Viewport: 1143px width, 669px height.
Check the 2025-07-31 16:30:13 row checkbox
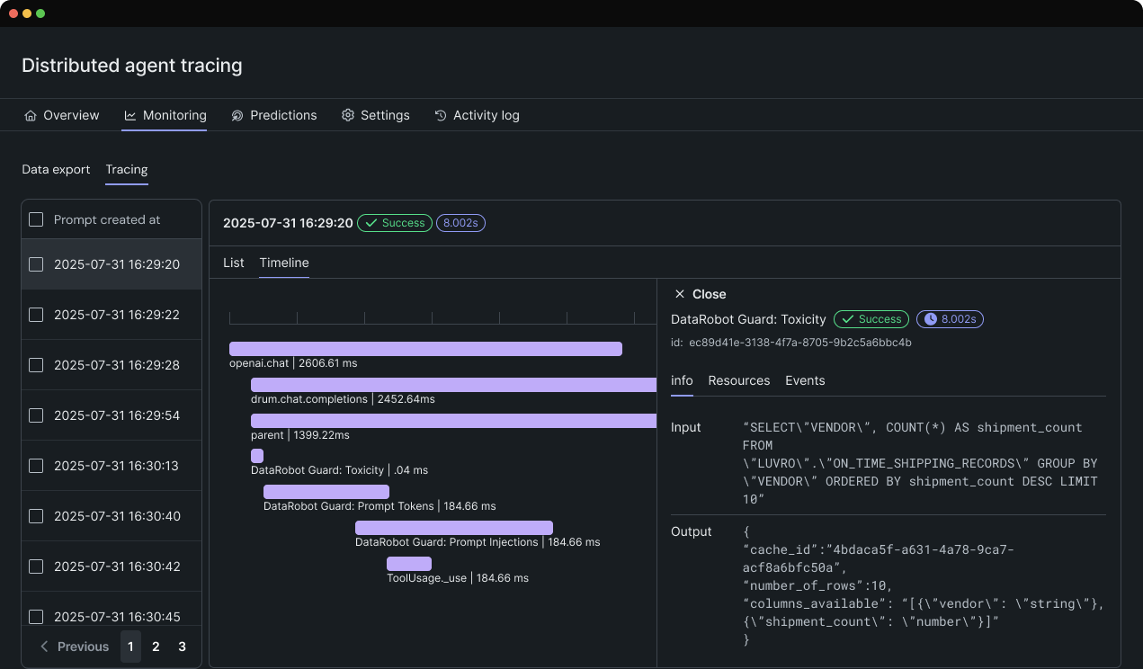pos(36,466)
